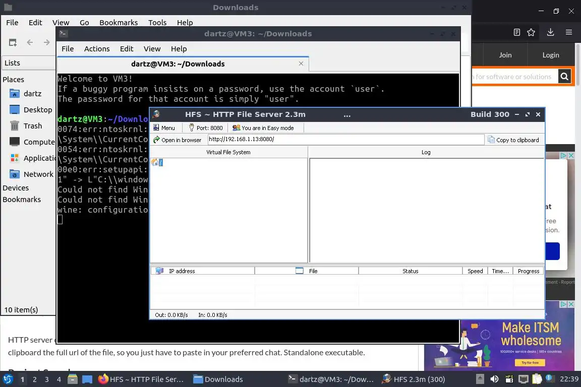Open the file manager Tools menu
This screenshot has width=581, height=387.
(157, 23)
